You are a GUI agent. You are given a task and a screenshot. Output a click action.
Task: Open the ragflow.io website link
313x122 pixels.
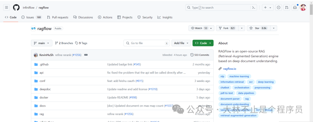point(230,69)
